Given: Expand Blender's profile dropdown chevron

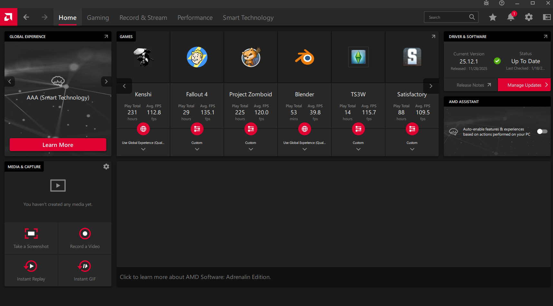Looking at the screenshot, I should click(305, 149).
